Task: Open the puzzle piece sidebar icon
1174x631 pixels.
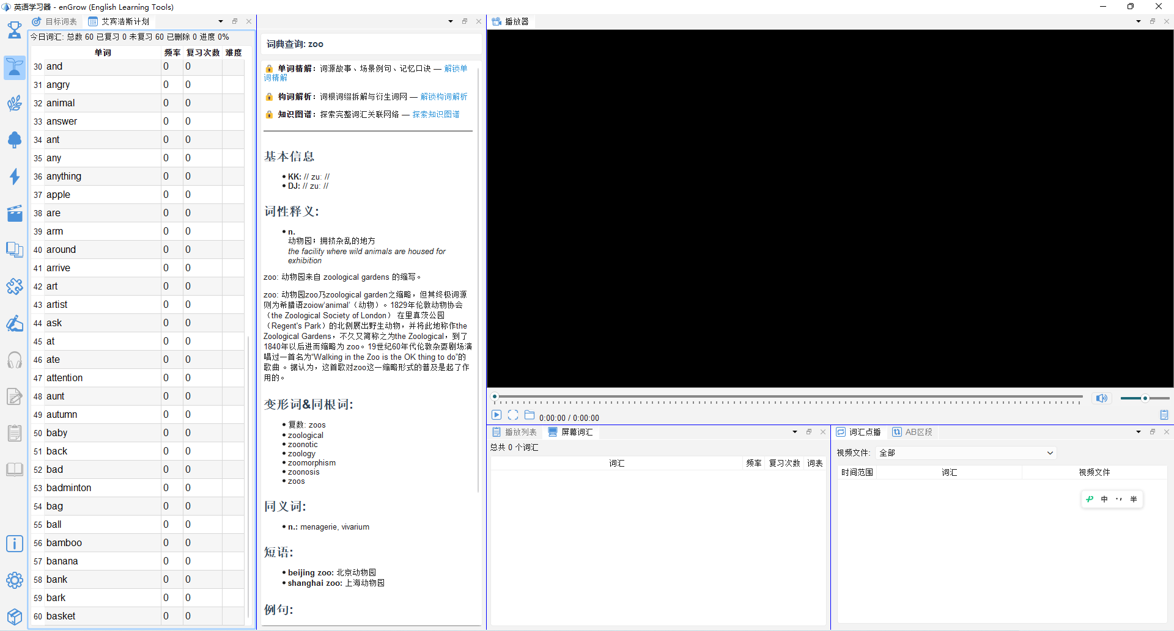Action: coord(15,286)
